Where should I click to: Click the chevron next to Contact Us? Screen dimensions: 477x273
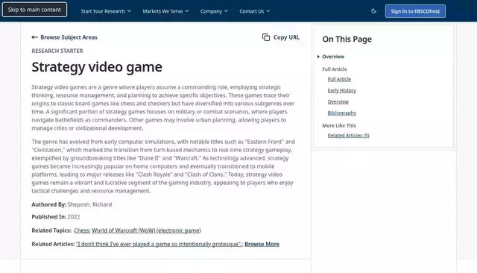[x=268, y=11]
